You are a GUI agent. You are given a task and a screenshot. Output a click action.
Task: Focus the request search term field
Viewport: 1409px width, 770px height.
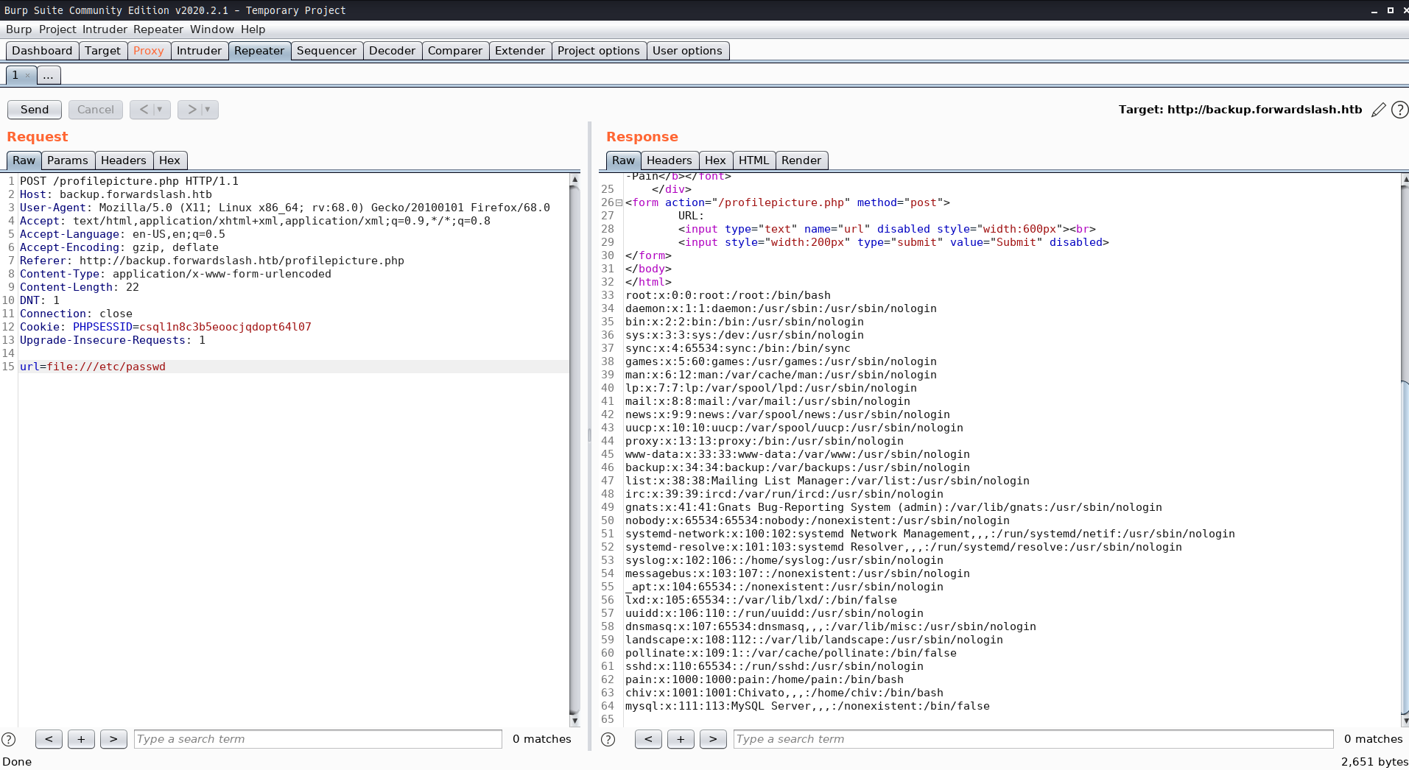(x=318, y=739)
